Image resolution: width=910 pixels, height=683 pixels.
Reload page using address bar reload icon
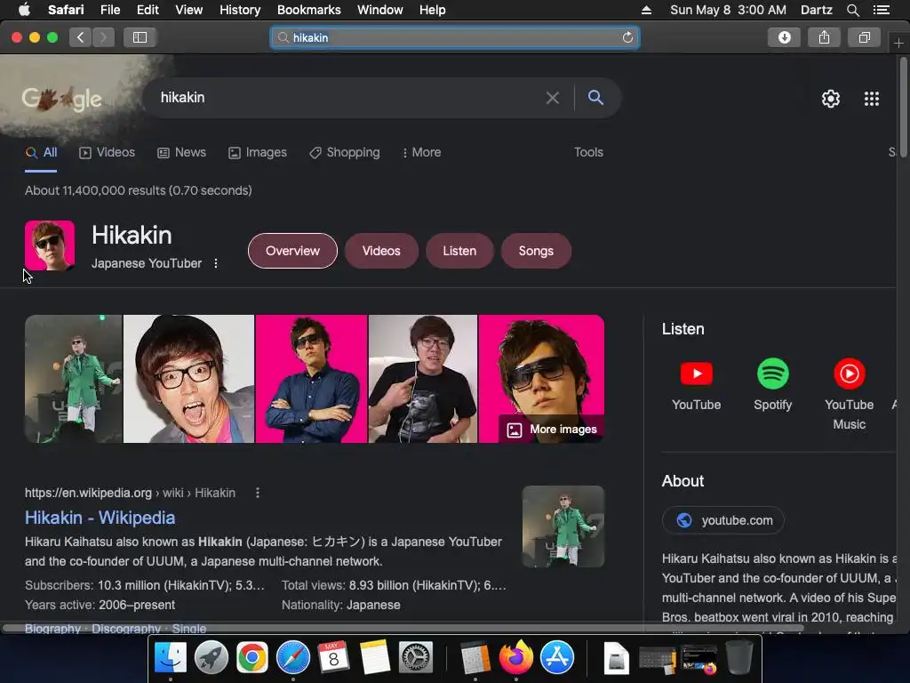(x=627, y=37)
